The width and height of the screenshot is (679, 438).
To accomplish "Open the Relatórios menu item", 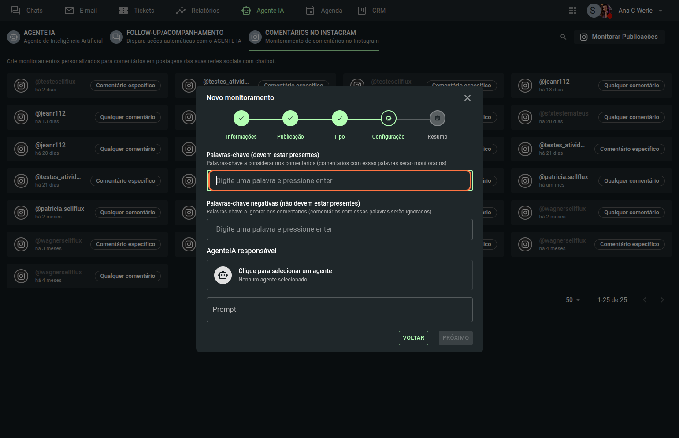I will pos(197,11).
